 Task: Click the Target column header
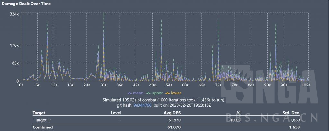coord(39,113)
